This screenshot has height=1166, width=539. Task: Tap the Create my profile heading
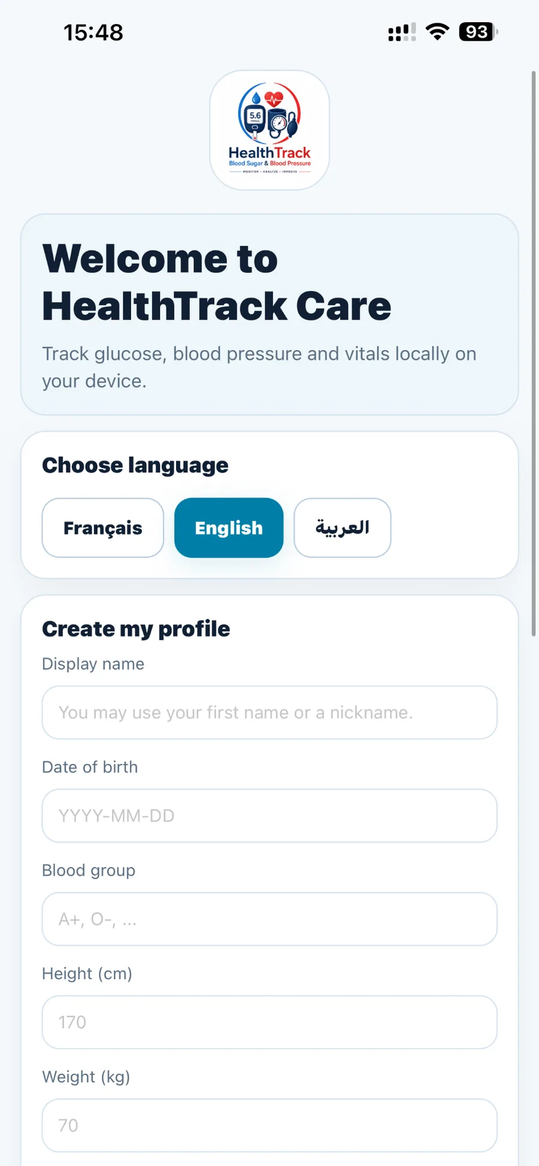tap(136, 629)
